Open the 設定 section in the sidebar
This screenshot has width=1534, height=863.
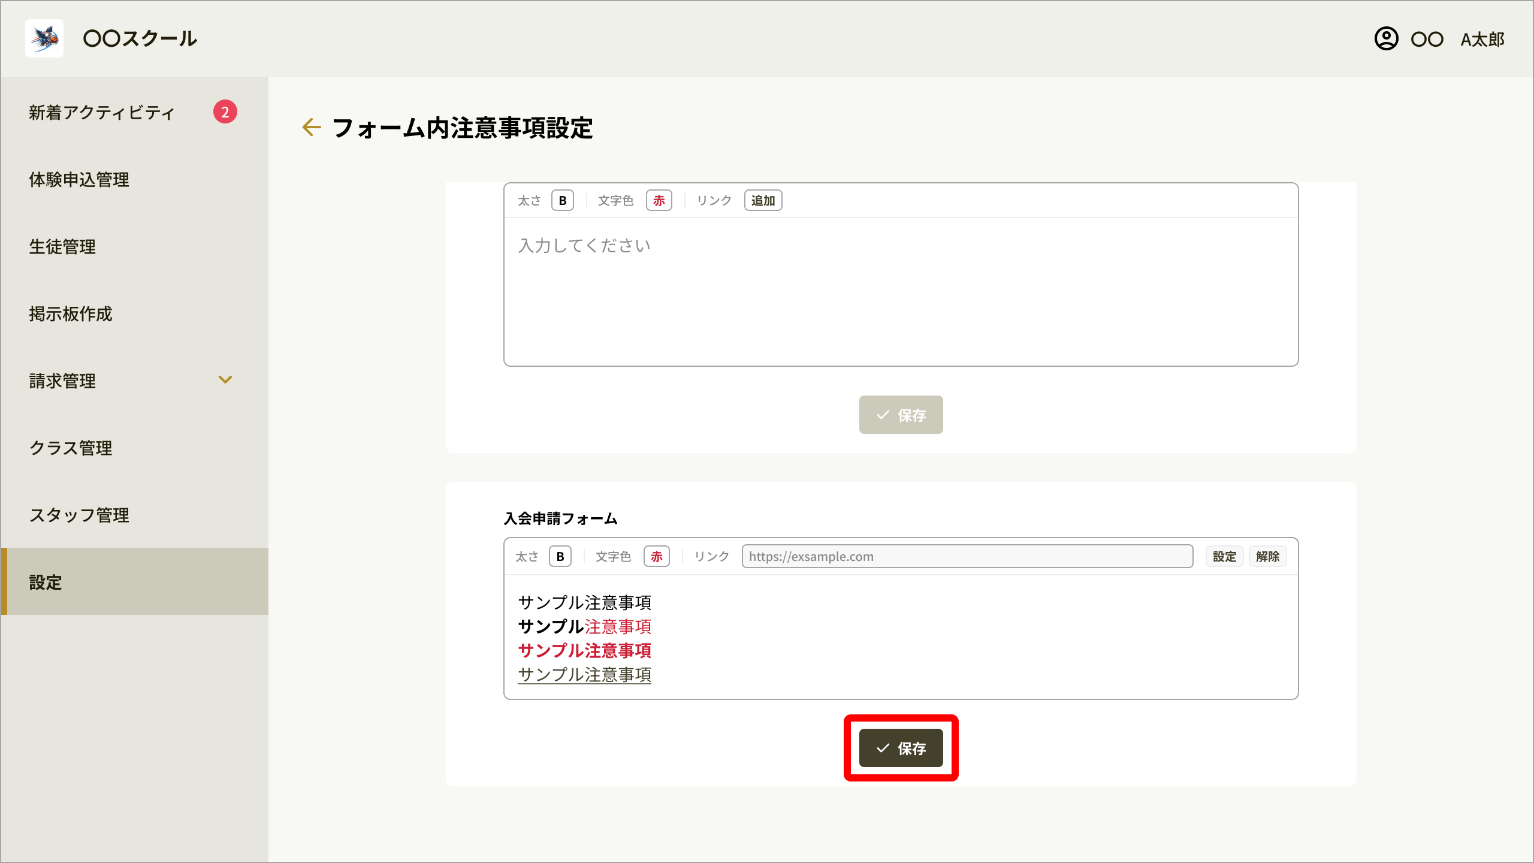(45, 582)
